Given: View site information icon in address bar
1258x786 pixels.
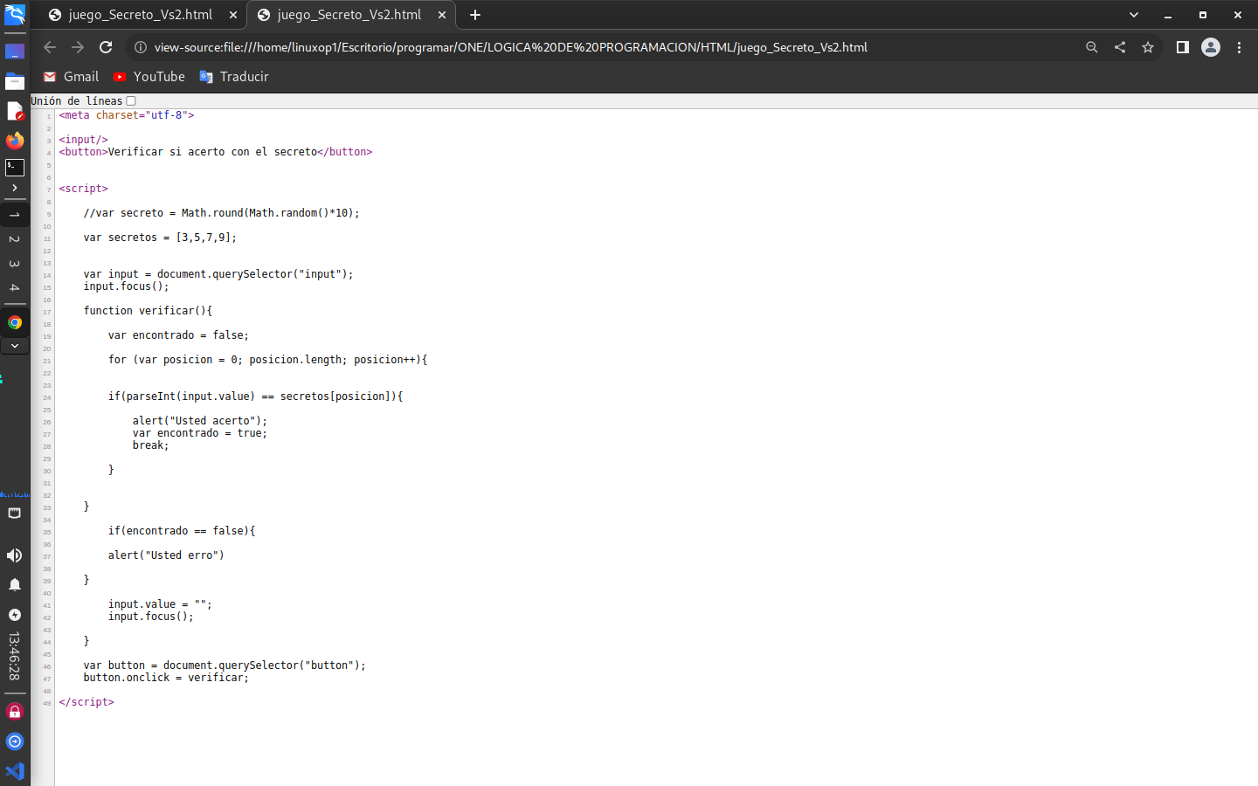Looking at the screenshot, I should coord(140,47).
